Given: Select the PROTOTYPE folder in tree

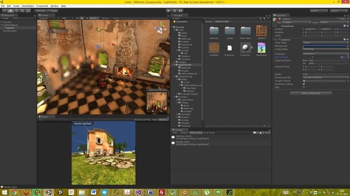Looking at the screenshot, I should (x=185, y=65).
